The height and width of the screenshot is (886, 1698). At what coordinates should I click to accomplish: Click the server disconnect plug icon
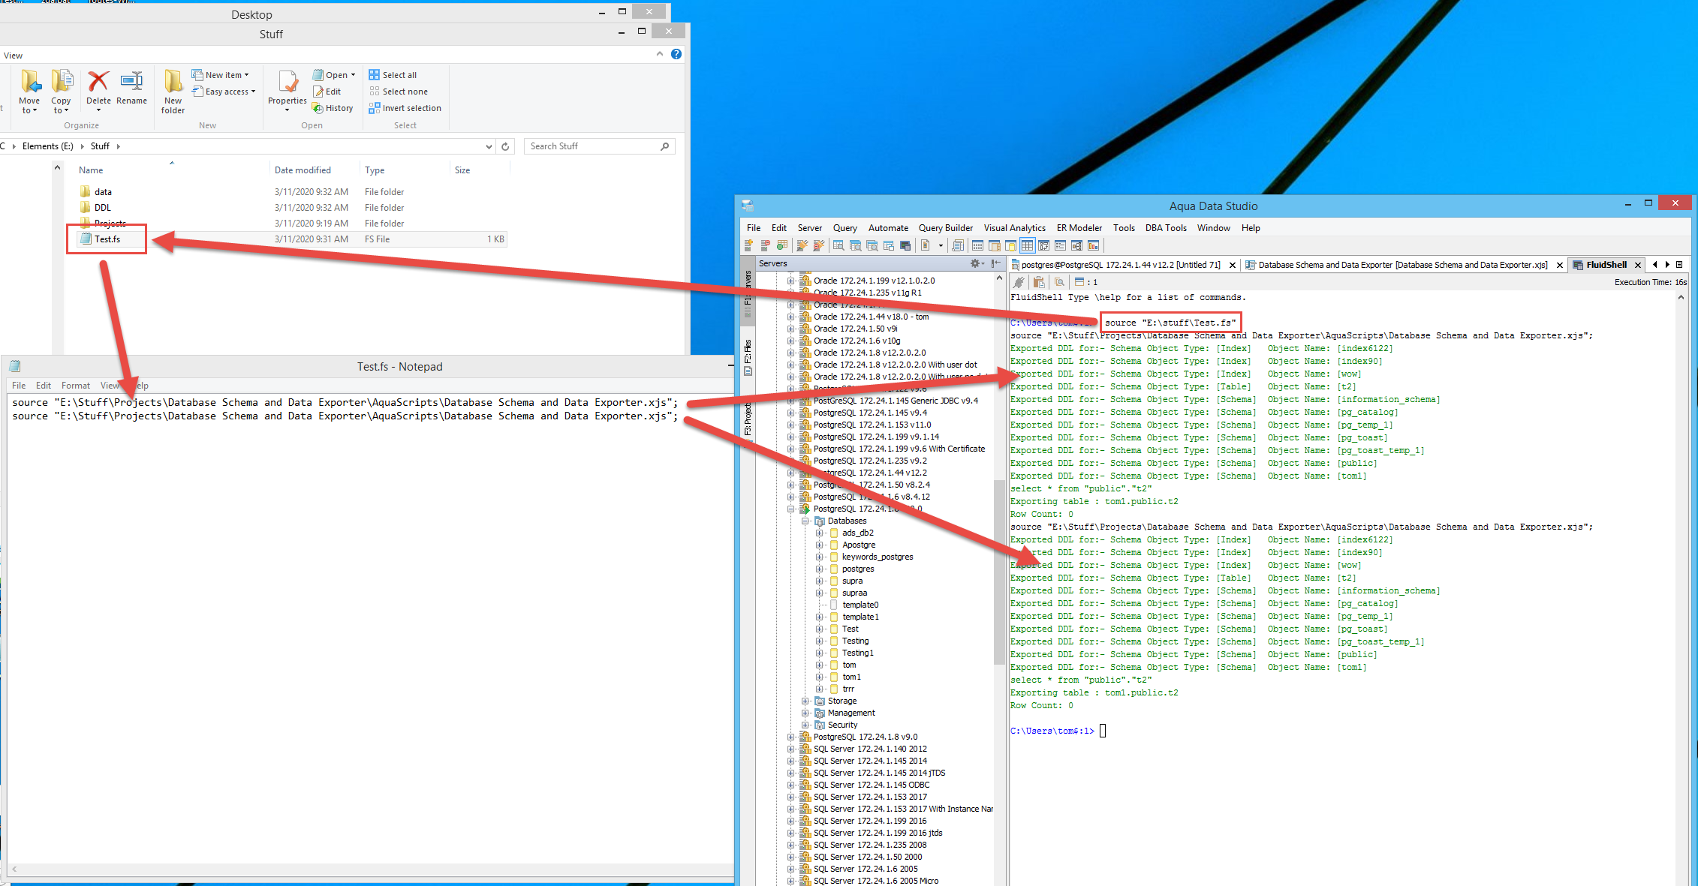[x=818, y=245]
